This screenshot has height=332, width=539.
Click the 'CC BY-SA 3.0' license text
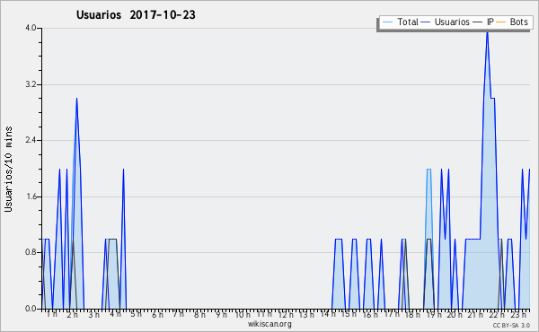(511, 325)
